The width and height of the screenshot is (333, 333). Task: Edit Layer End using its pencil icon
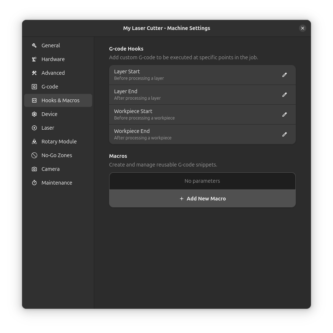285,95
